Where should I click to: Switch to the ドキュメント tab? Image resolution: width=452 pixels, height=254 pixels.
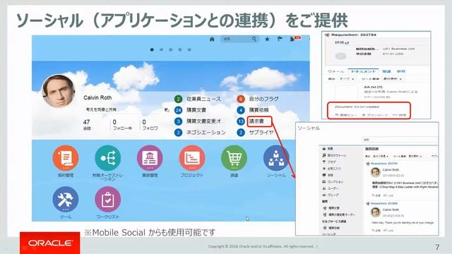pyautogui.click(x=364, y=71)
